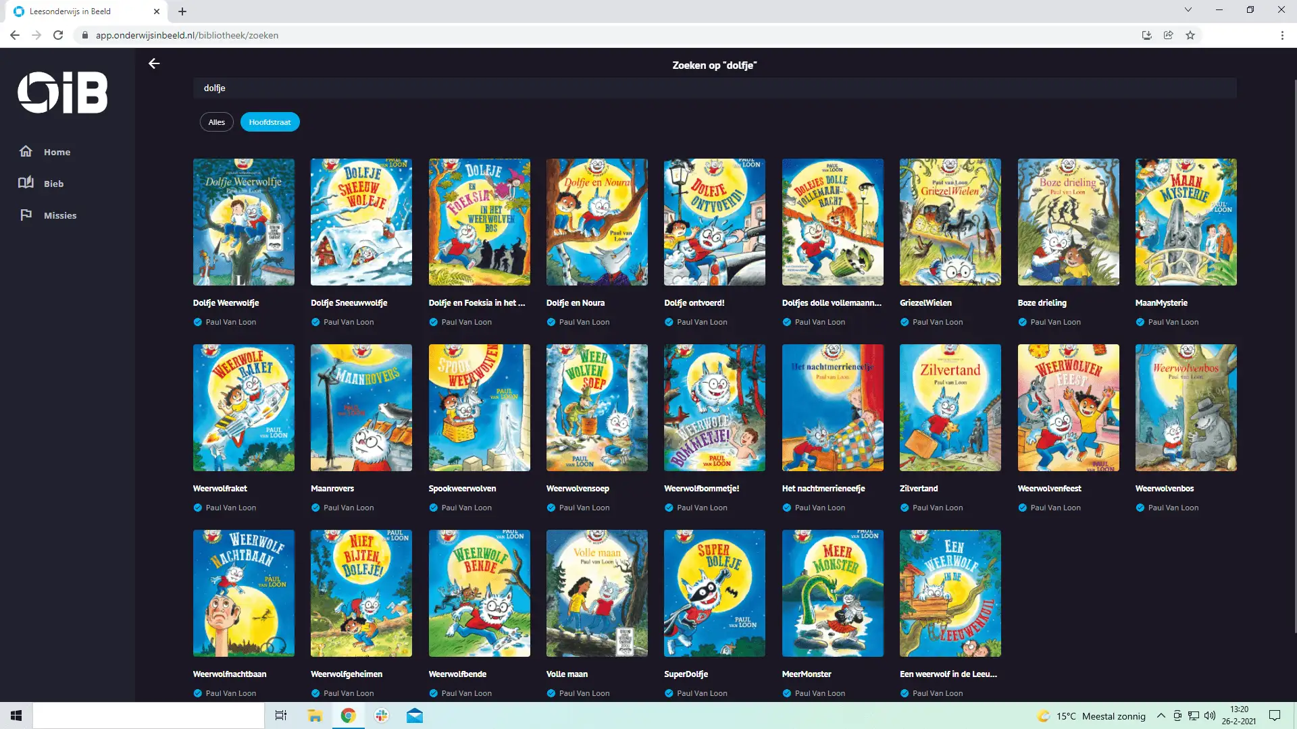This screenshot has width=1297, height=729.
Task: Open the notification center icon
Action: point(1275,715)
